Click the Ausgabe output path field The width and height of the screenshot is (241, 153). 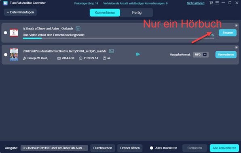point(54,148)
